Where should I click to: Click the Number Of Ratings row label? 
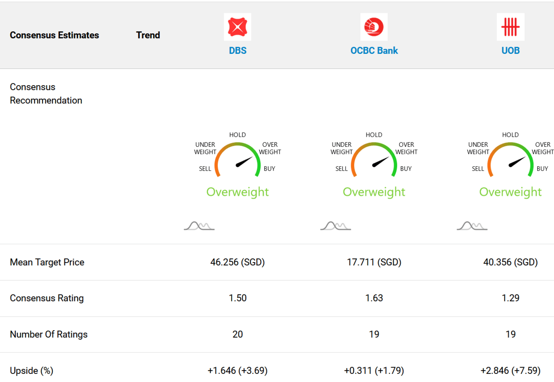coord(49,335)
